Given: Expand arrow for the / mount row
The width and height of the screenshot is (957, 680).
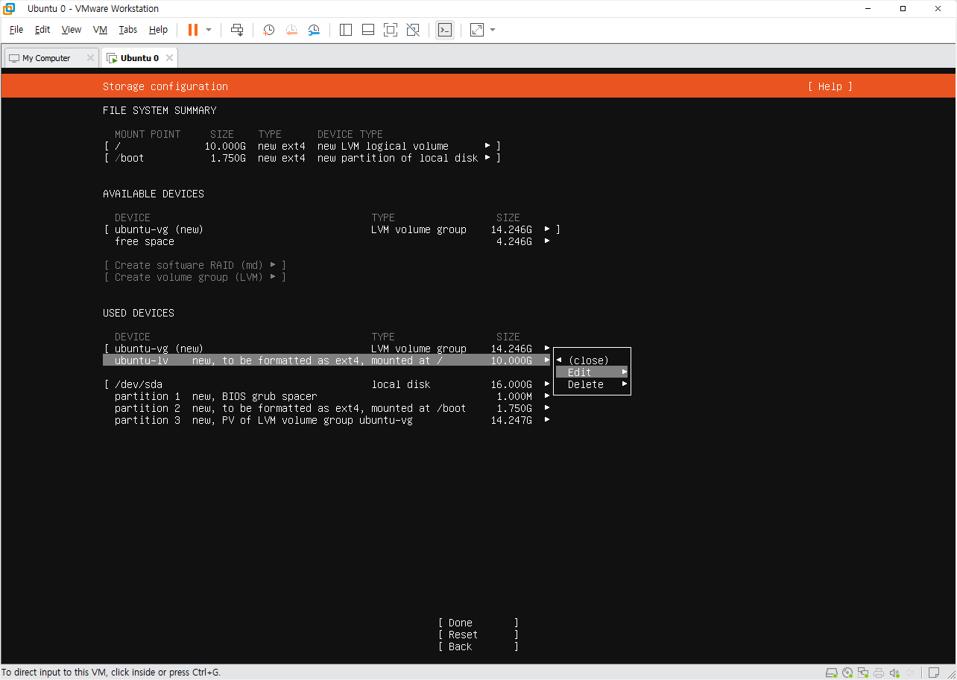Looking at the screenshot, I should (487, 146).
